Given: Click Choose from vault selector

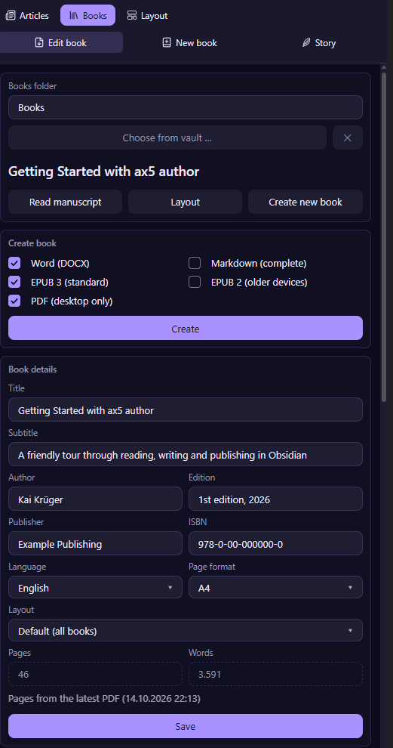Looking at the screenshot, I should tap(167, 138).
